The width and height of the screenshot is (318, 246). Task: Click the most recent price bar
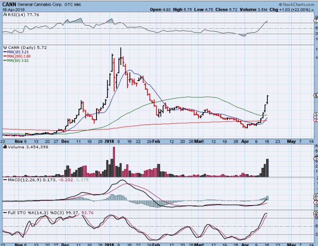tap(268, 99)
